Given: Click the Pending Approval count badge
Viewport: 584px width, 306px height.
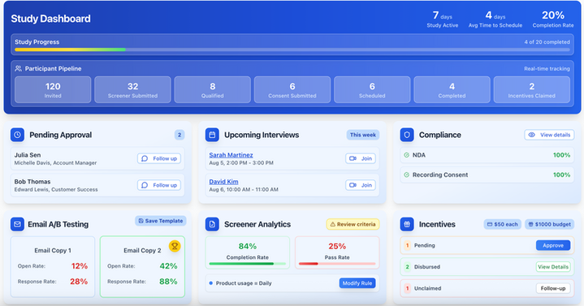Looking at the screenshot, I should point(180,135).
